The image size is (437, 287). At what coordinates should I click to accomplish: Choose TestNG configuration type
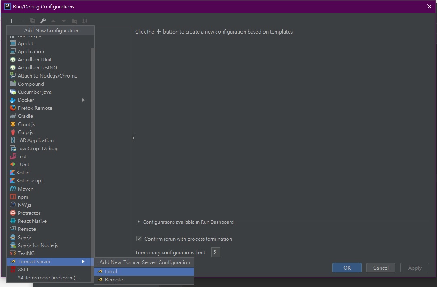click(49, 253)
